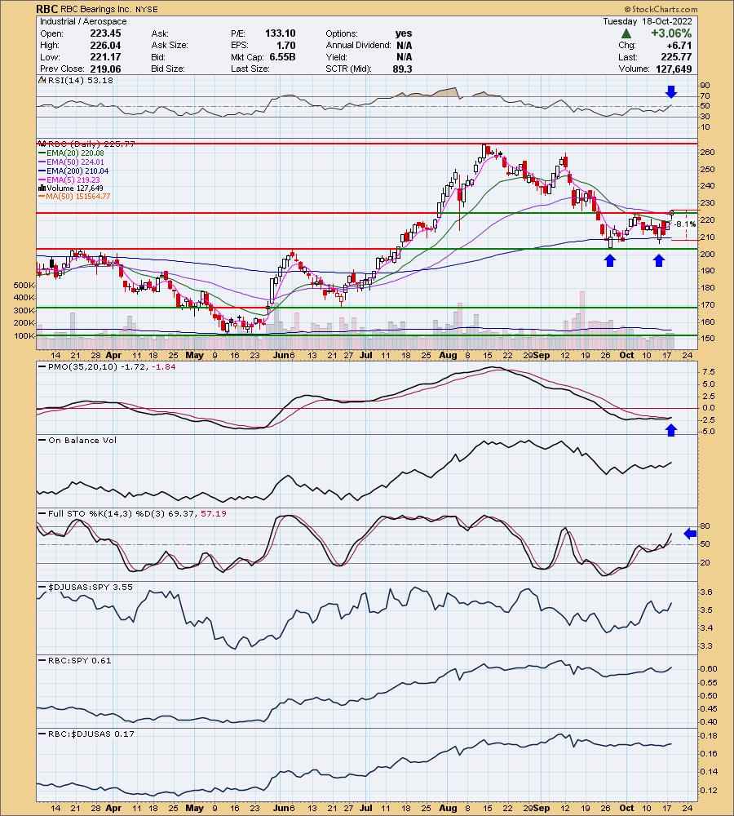
Task: Select the Open value 223.45
Action: coord(105,33)
